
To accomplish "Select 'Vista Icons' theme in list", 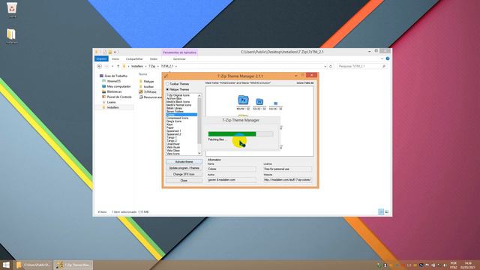I will tap(173, 154).
